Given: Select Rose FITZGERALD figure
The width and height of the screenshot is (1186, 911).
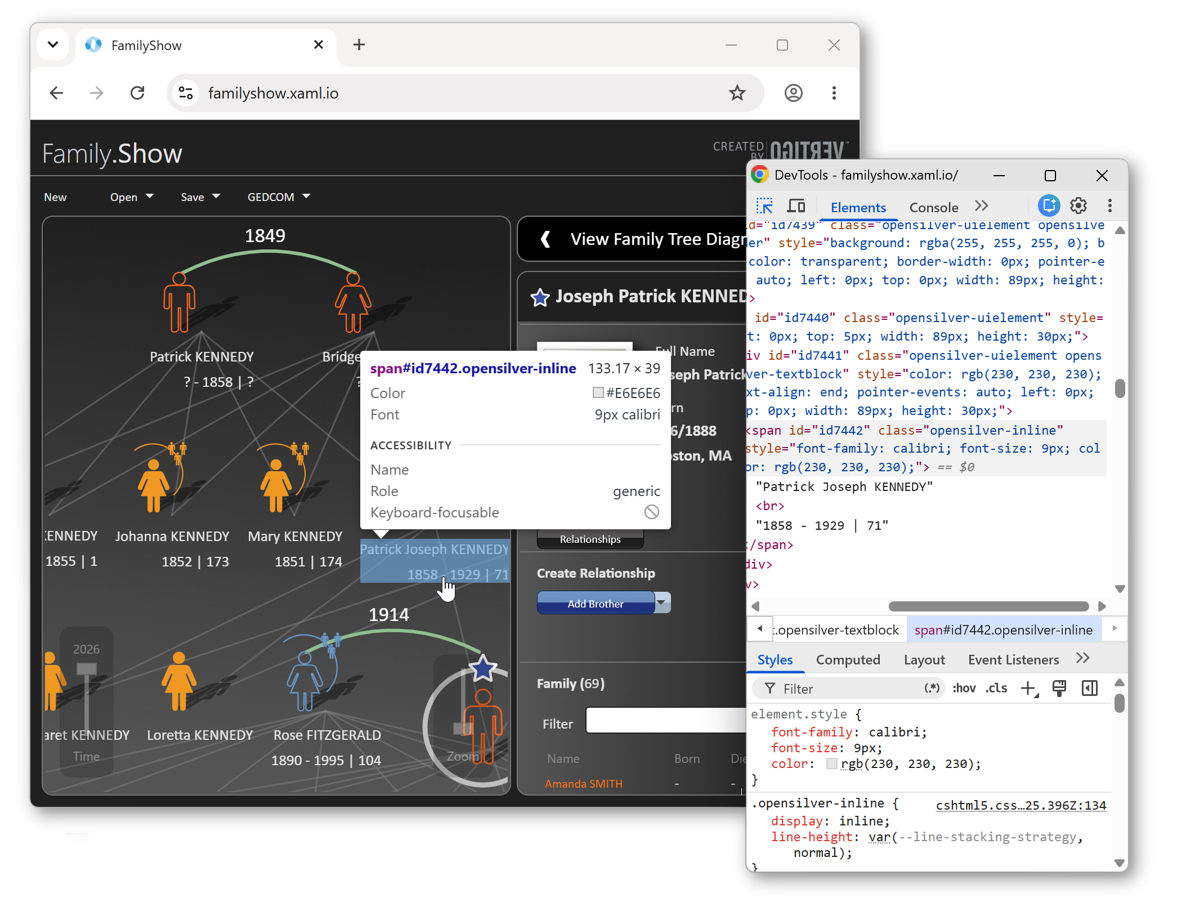Looking at the screenshot, I should pyautogui.click(x=305, y=681).
